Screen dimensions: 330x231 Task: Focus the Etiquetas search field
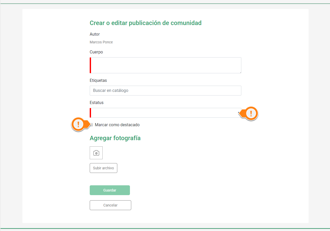tap(166, 91)
